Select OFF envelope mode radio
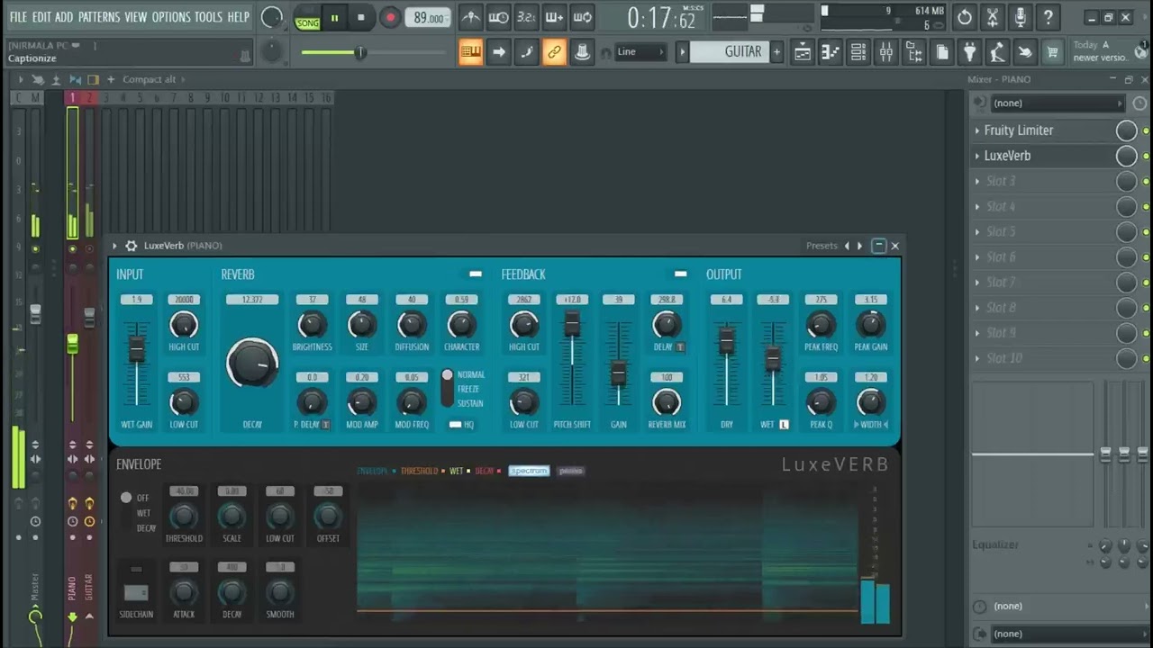The width and height of the screenshot is (1153, 648). click(x=126, y=498)
